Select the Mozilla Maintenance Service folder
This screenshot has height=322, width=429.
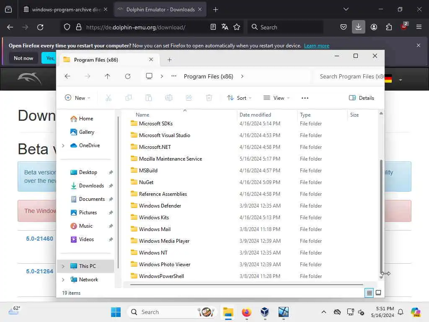[x=170, y=159]
